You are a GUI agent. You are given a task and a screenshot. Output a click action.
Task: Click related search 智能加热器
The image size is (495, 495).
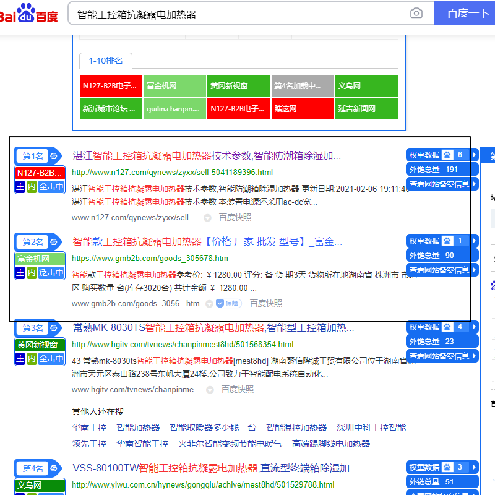tap(138, 428)
